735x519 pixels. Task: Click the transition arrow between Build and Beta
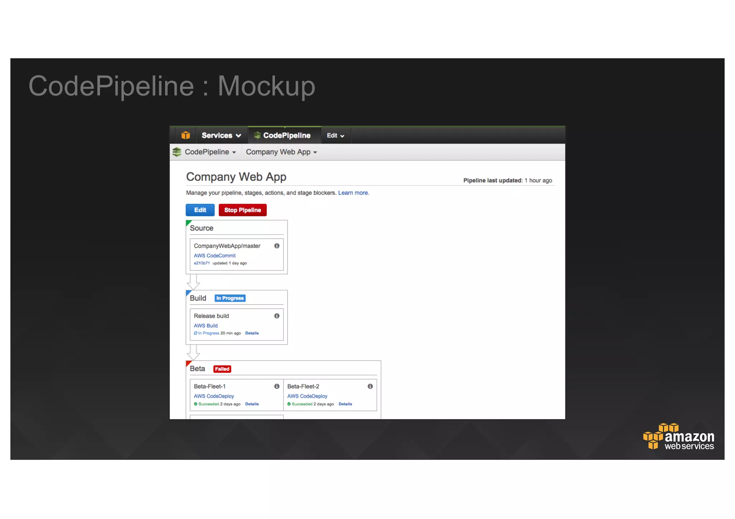tap(193, 353)
